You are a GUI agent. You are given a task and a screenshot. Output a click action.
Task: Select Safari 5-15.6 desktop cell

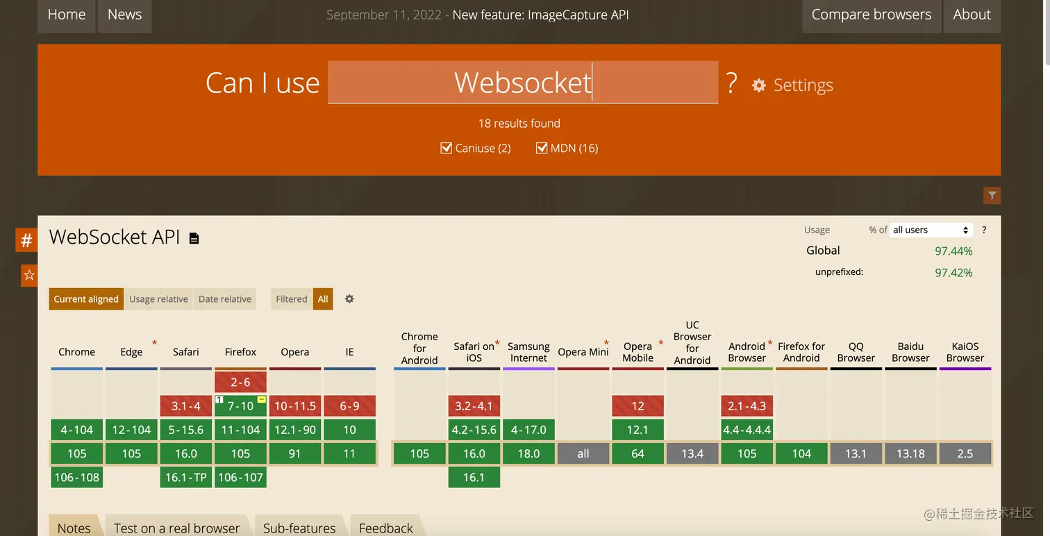click(x=186, y=430)
